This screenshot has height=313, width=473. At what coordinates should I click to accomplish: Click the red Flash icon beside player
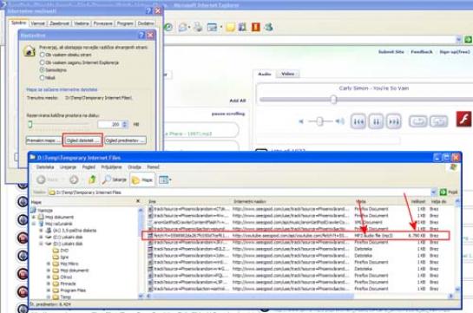[463, 119]
